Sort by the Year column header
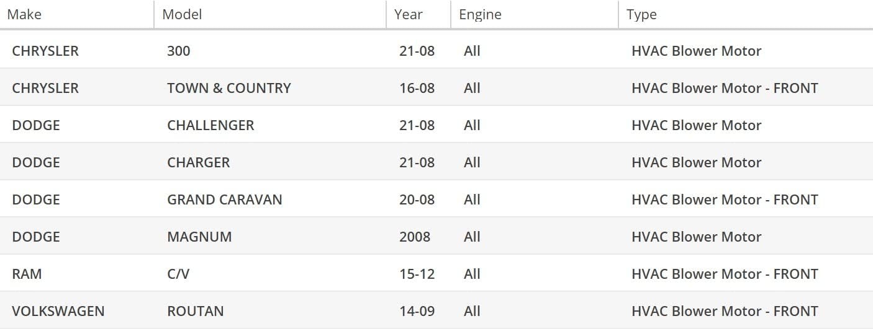This screenshot has width=873, height=329. (409, 14)
